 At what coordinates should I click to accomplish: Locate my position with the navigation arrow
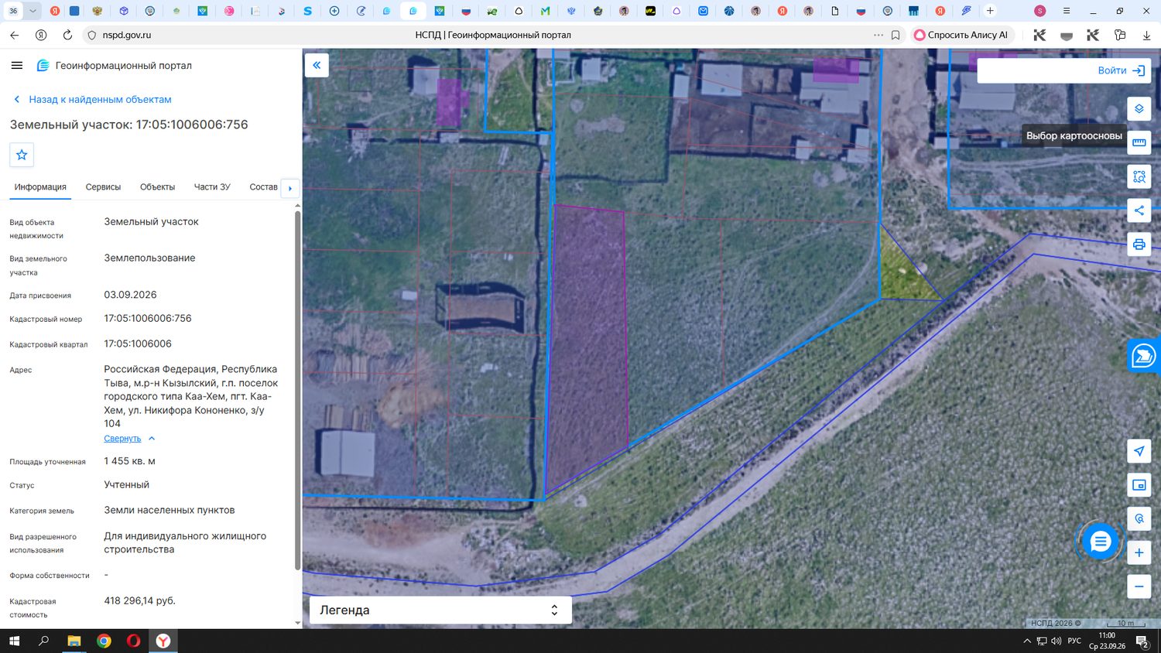tap(1139, 451)
